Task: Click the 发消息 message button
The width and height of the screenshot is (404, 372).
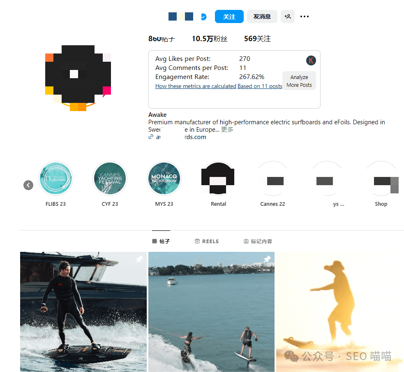Action: 262,16
